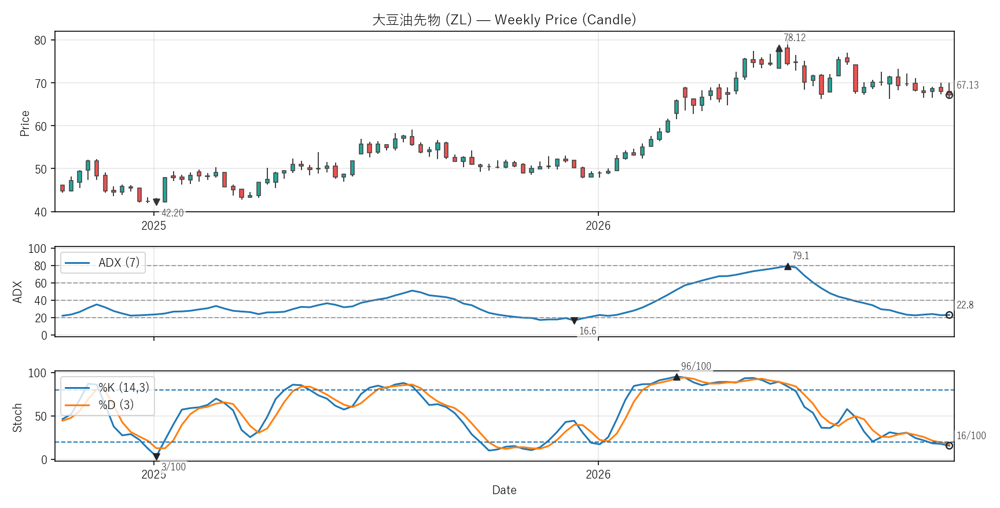The image size is (1000, 508).
Task: Click the circle marker on the last candle
Action: pos(949,95)
